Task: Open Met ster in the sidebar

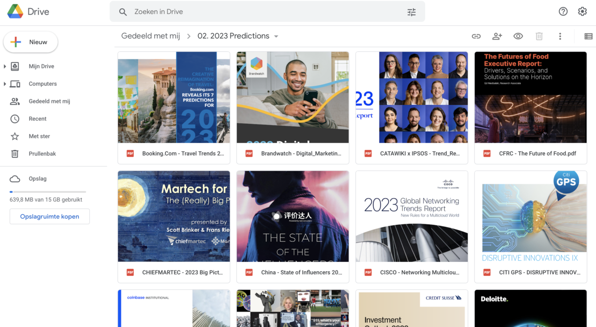Action: [39, 136]
